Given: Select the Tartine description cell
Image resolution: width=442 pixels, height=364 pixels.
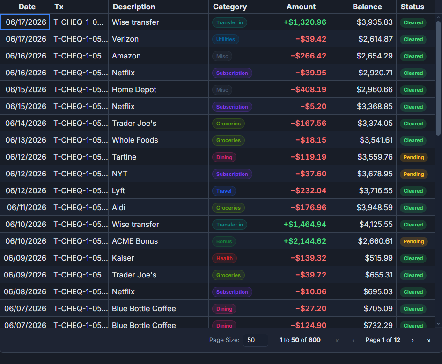Looking at the screenshot, I should (x=158, y=157).
